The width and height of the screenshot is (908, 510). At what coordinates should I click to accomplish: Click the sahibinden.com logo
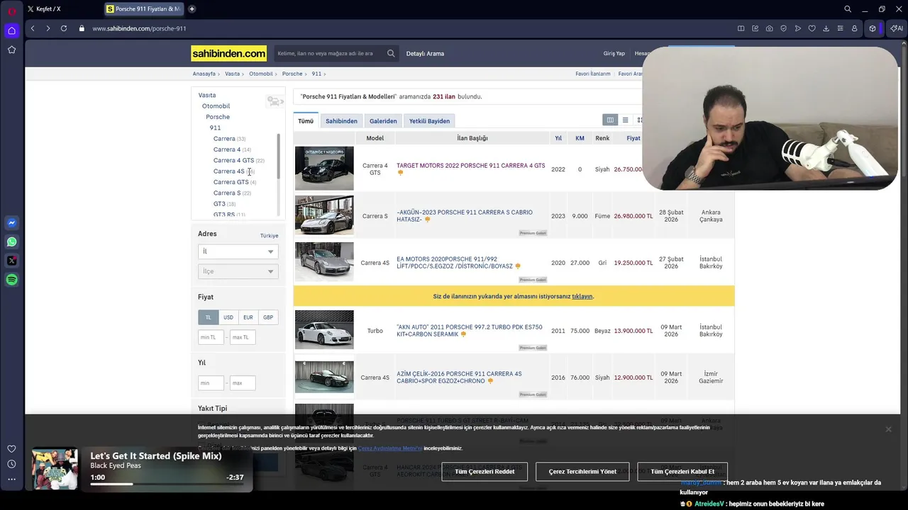(x=228, y=53)
